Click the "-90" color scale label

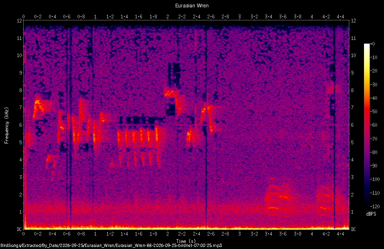click(x=373, y=166)
